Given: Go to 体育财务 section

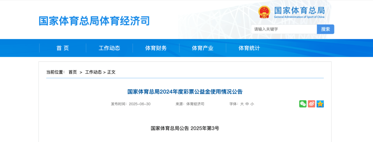Looking at the screenshot, I should pos(156,48).
